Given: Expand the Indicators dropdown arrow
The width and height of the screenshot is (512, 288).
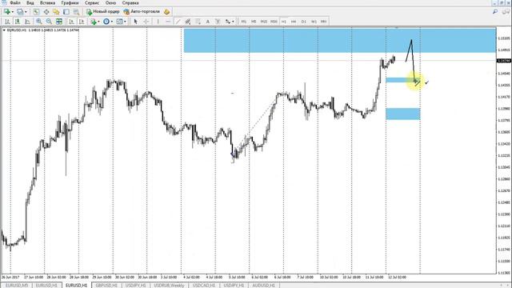Looking at the screenshot, I should click(x=98, y=22).
